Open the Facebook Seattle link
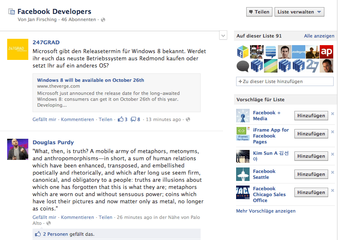 [264, 174]
